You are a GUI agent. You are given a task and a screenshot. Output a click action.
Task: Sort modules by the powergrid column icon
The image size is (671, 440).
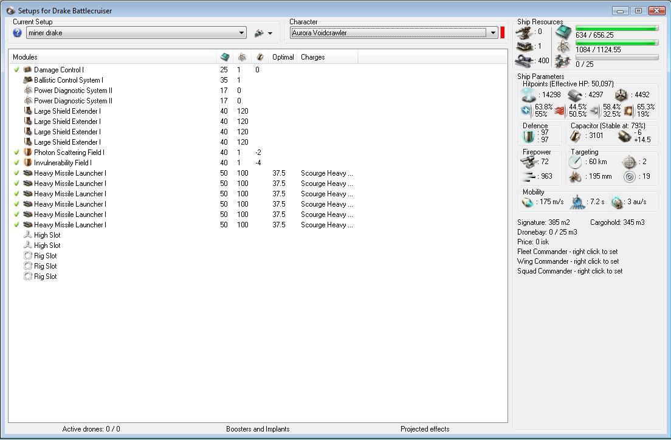[243, 57]
